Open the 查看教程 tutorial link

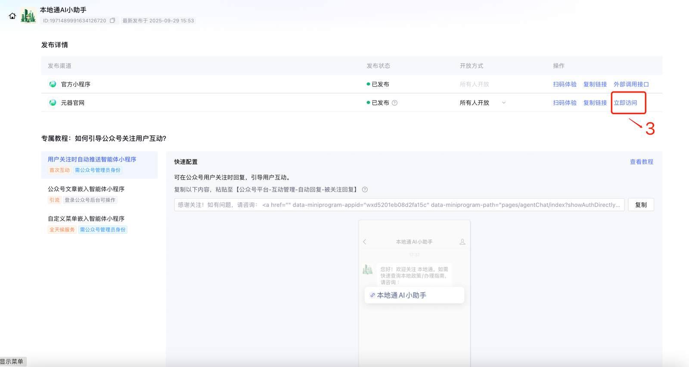(641, 162)
